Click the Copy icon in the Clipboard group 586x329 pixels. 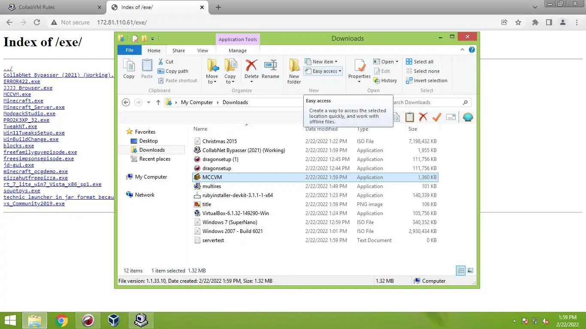[x=129, y=69]
